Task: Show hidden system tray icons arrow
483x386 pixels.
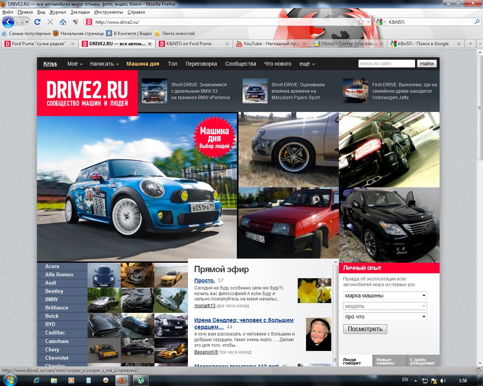Action: (415, 381)
